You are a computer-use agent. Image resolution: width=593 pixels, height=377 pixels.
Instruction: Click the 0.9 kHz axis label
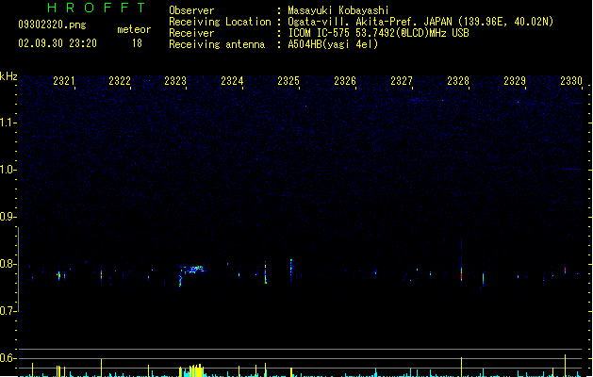point(7,217)
